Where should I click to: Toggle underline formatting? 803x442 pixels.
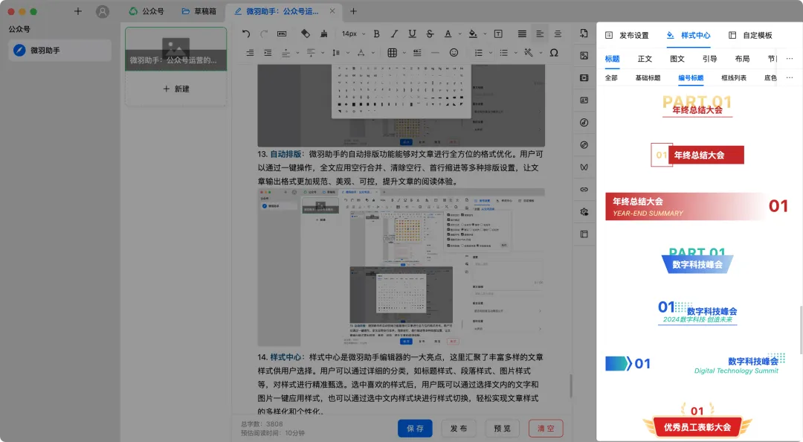tap(412, 33)
